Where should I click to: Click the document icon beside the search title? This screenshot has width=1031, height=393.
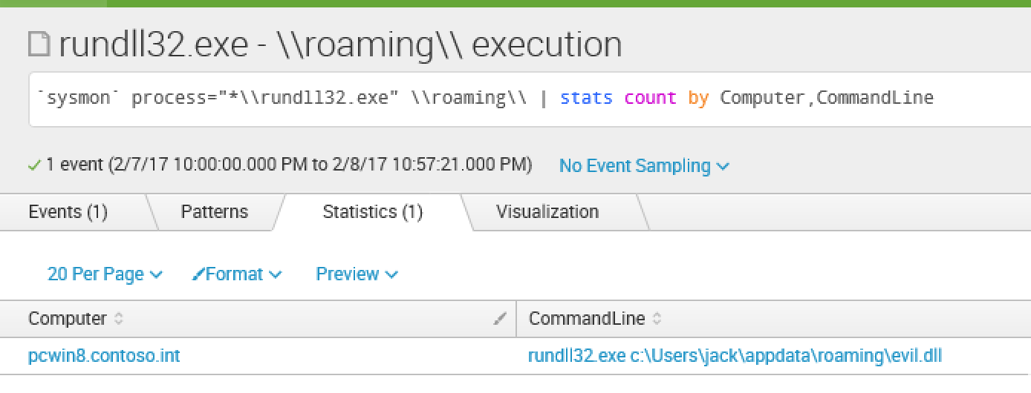[x=40, y=45]
